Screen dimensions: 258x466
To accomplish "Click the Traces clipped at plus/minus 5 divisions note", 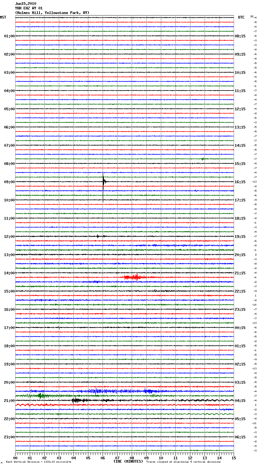I will 183,462.
